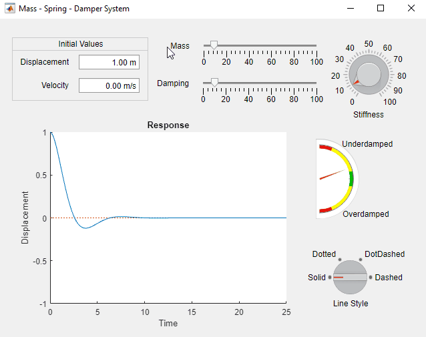This screenshot has height=337, width=426.
Task: Set Damping slider to 40 mark
Action: [x=248, y=83]
